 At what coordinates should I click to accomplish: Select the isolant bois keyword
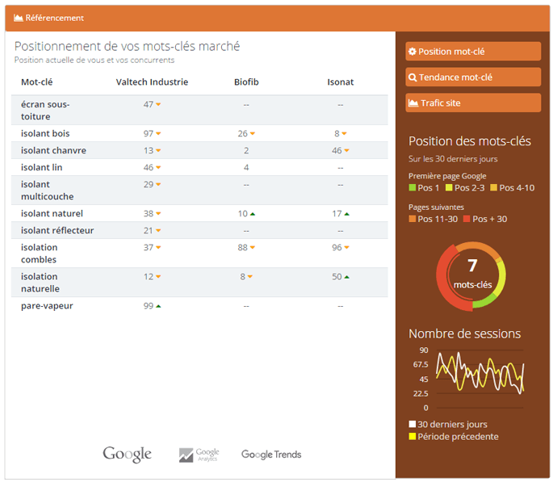45,134
